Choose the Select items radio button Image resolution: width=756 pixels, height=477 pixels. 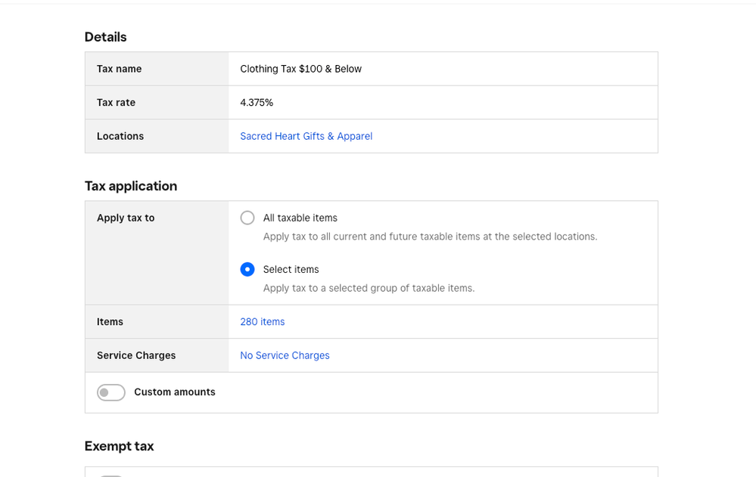[x=247, y=269]
